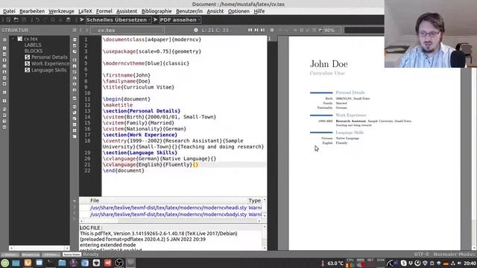Jump to Personal Details section in structure
The height and width of the screenshot is (268, 477).
click(49, 57)
